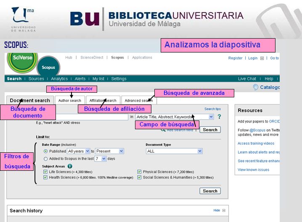Open the Analytics menu item

click(59, 78)
